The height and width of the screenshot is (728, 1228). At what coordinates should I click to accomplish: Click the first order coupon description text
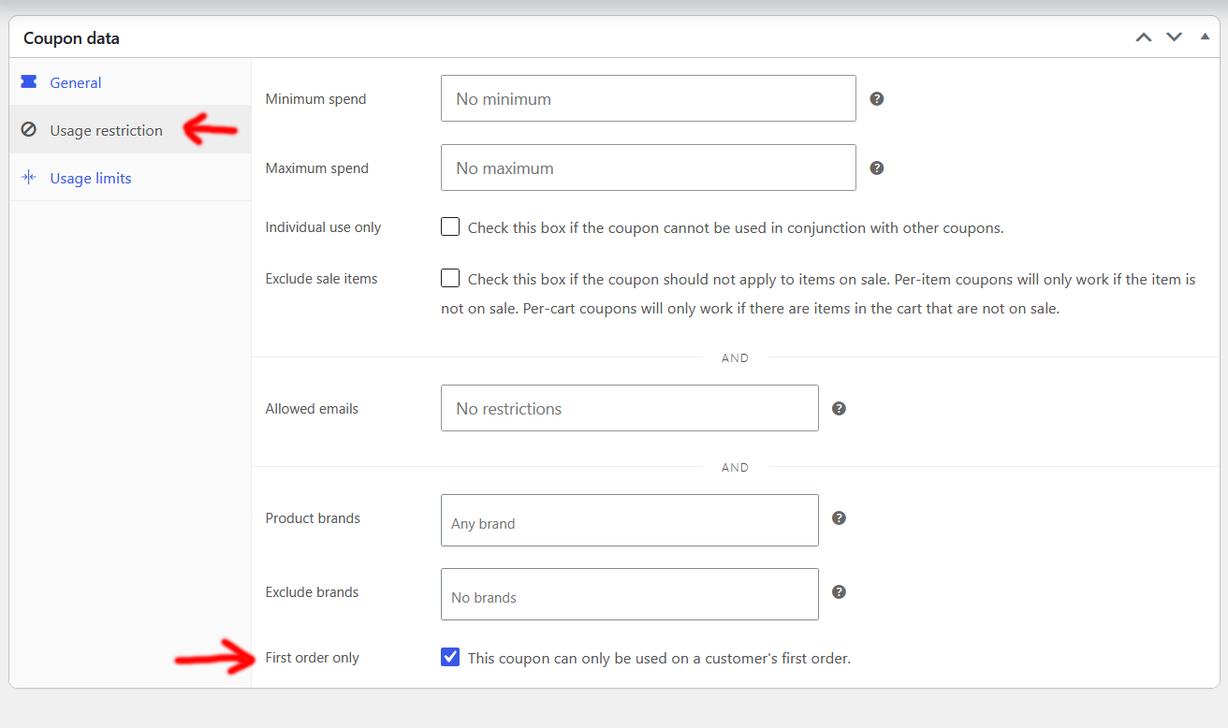tap(659, 658)
